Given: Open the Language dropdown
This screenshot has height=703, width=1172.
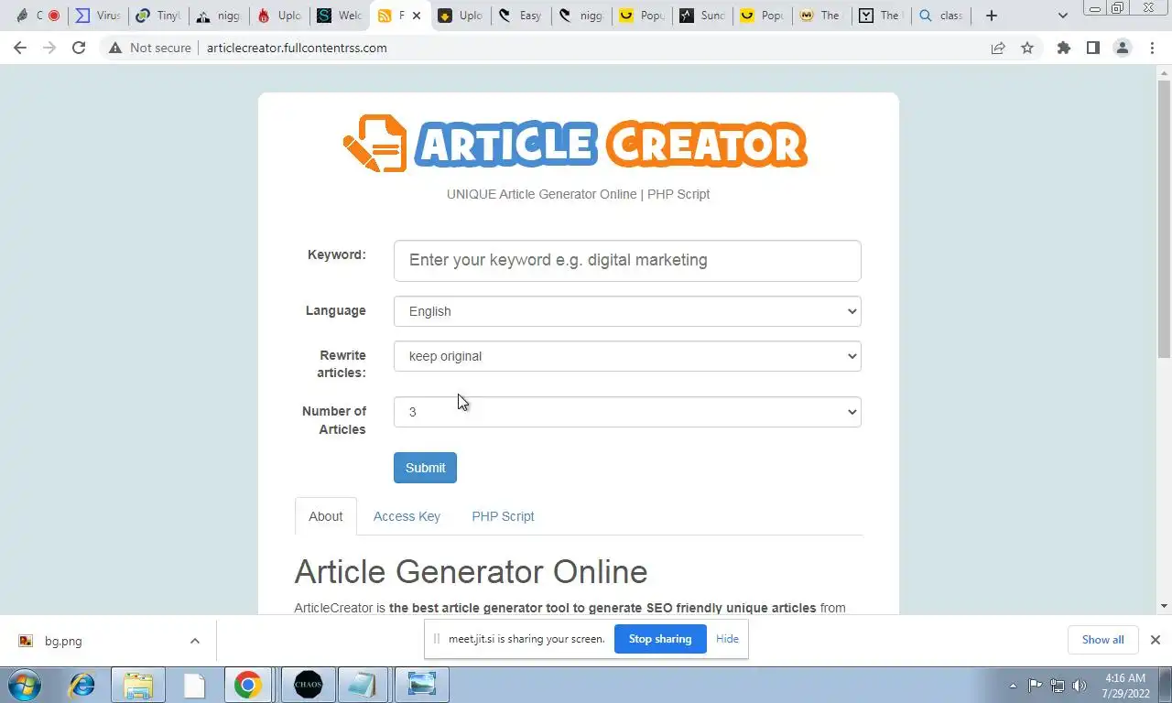Looking at the screenshot, I should [627, 311].
